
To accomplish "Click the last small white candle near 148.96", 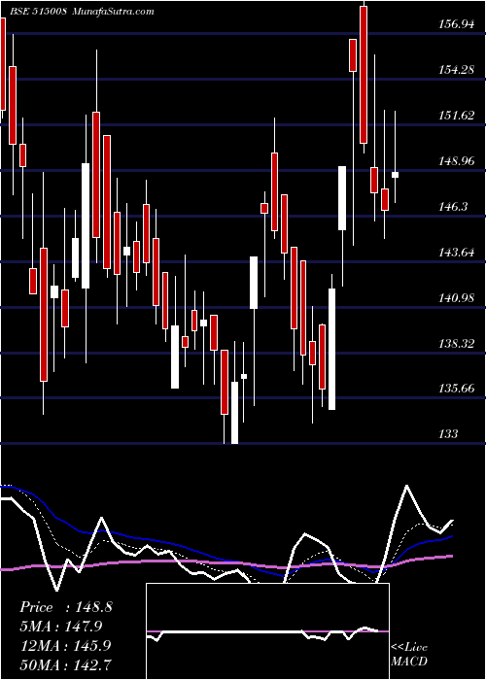I will click(x=395, y=175).
